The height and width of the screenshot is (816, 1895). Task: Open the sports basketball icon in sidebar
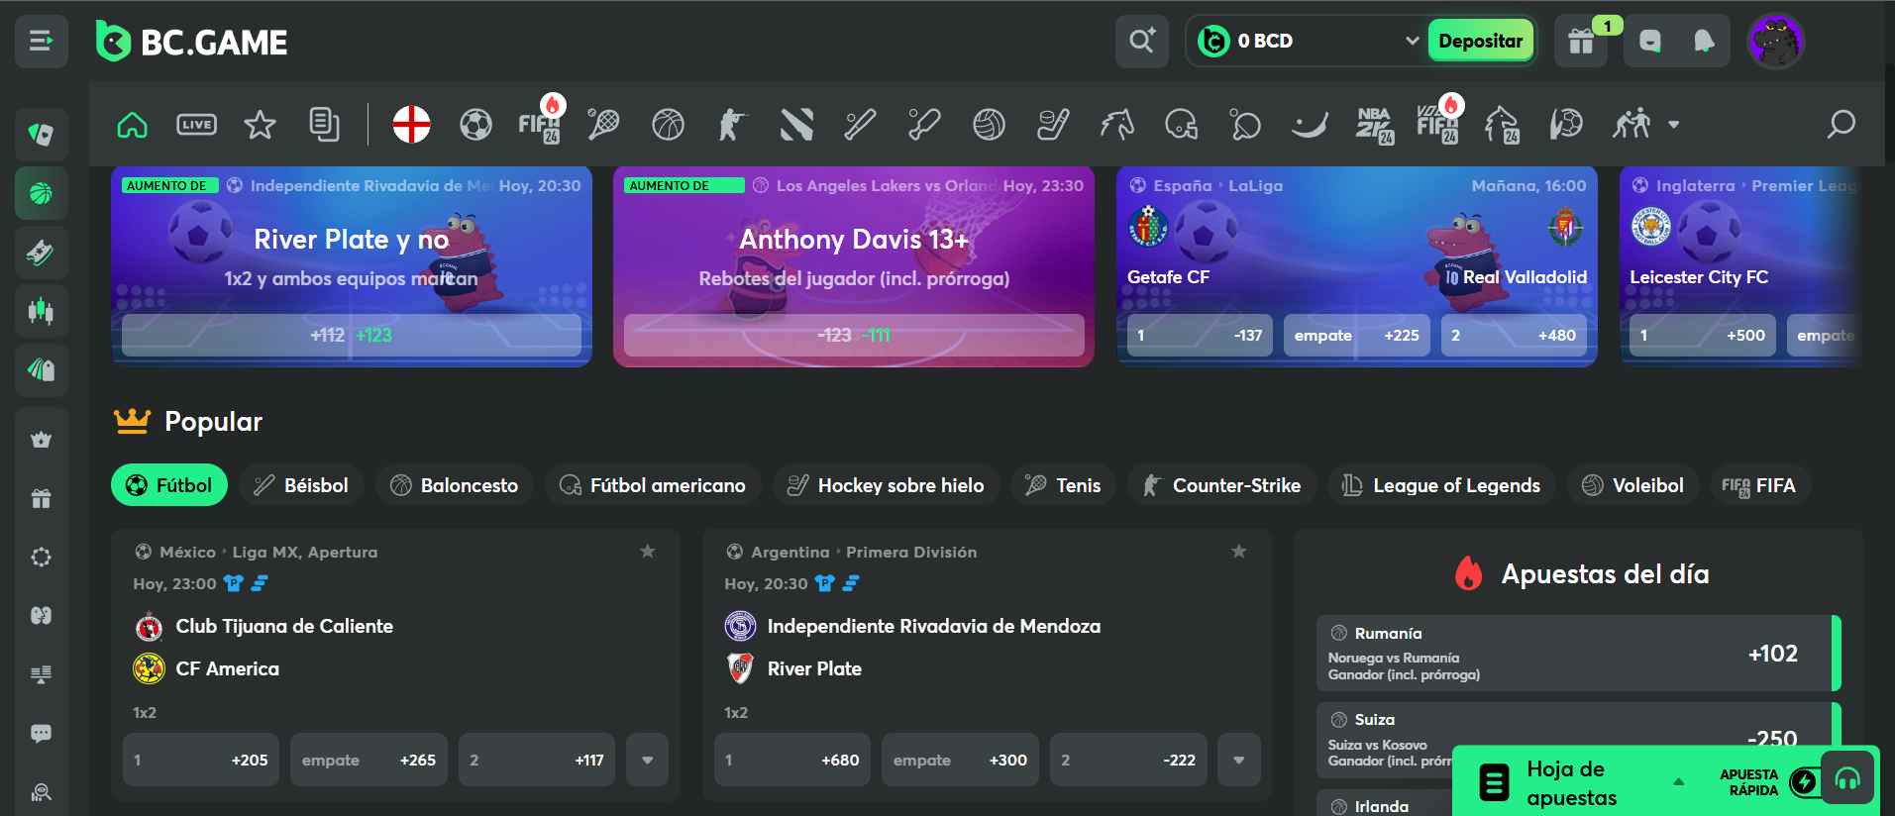41,193
